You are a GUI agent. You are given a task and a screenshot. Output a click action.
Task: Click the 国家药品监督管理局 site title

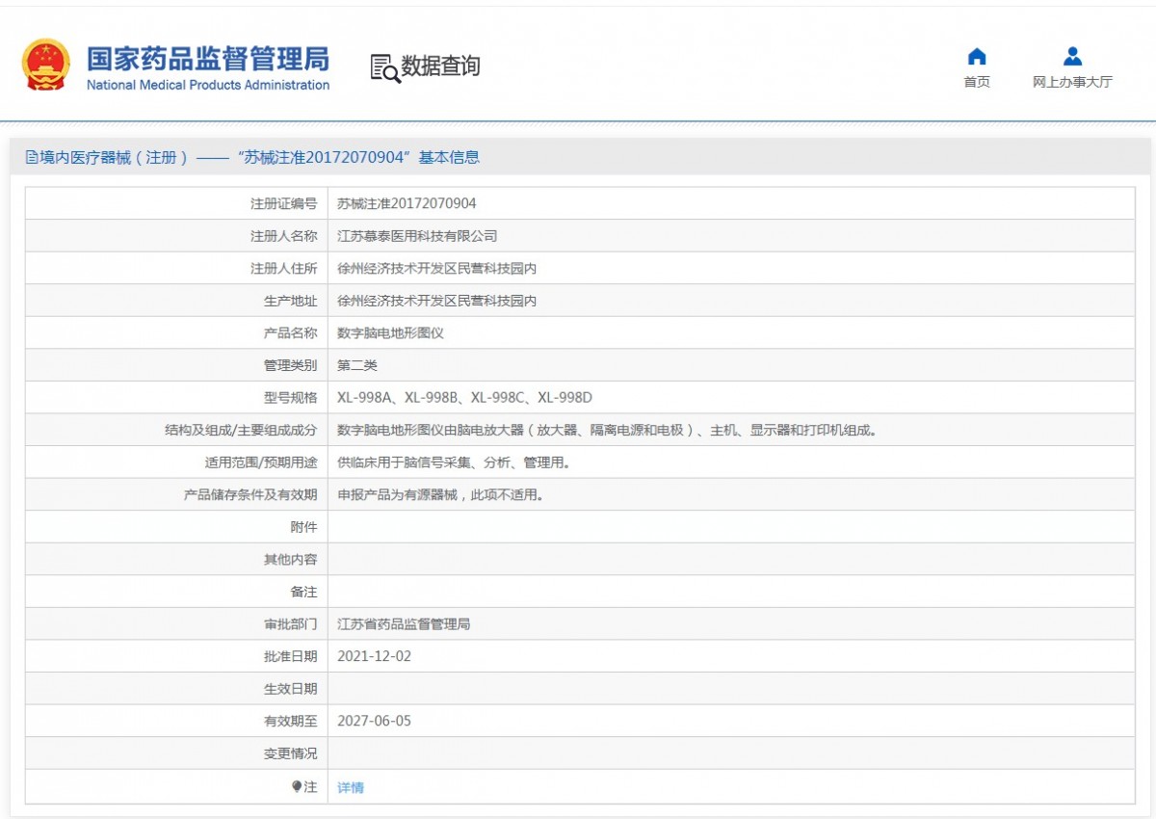(x=207, y=59)
